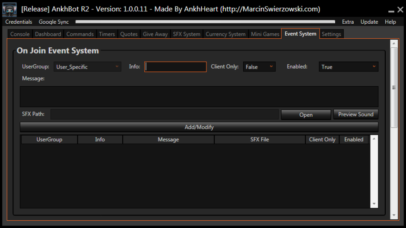Select the Event System tab
This screenshot has width=406, height=228.
point(300,34)
